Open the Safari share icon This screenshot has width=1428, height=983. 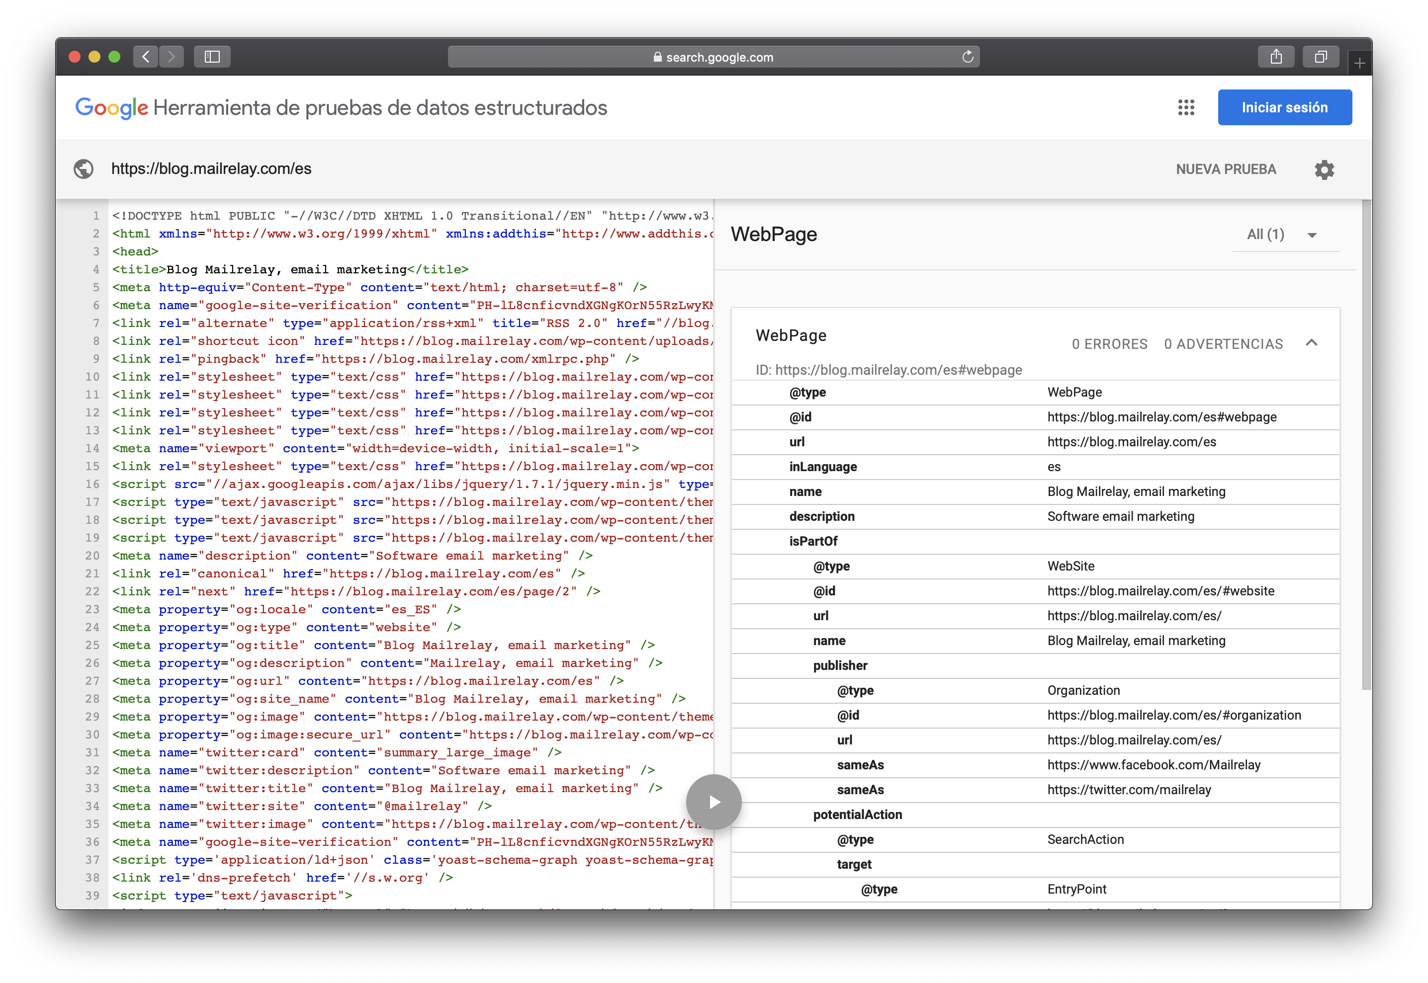click(1276, 57)
